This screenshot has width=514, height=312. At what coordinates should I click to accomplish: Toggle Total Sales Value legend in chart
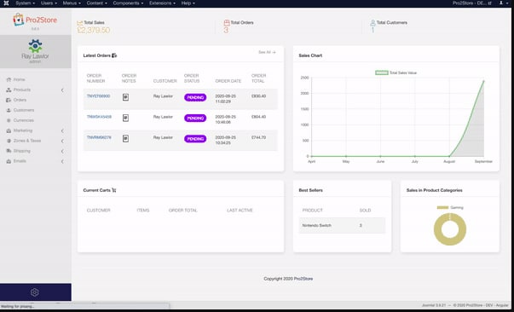(x=396, y=72)
